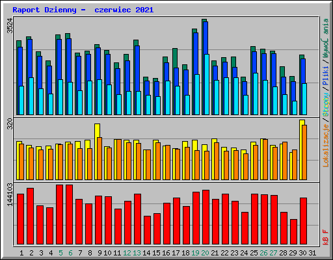Image resolution: width=333 pixels, height=260 pixels.
Task: Click the 320 scale value
Action: pos(10,123)
